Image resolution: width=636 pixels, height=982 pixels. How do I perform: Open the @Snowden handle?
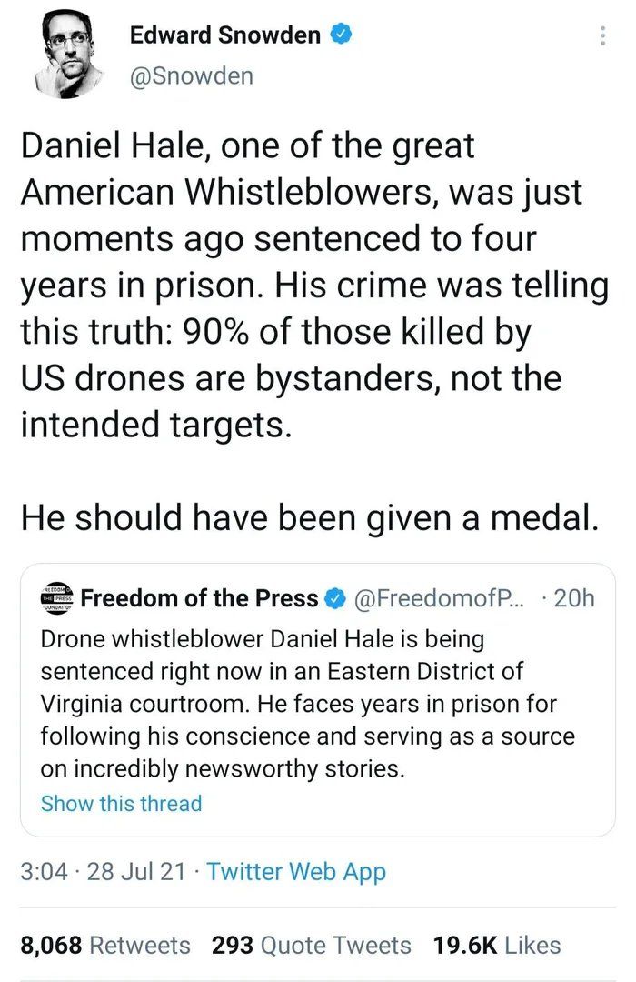[192, 76]
